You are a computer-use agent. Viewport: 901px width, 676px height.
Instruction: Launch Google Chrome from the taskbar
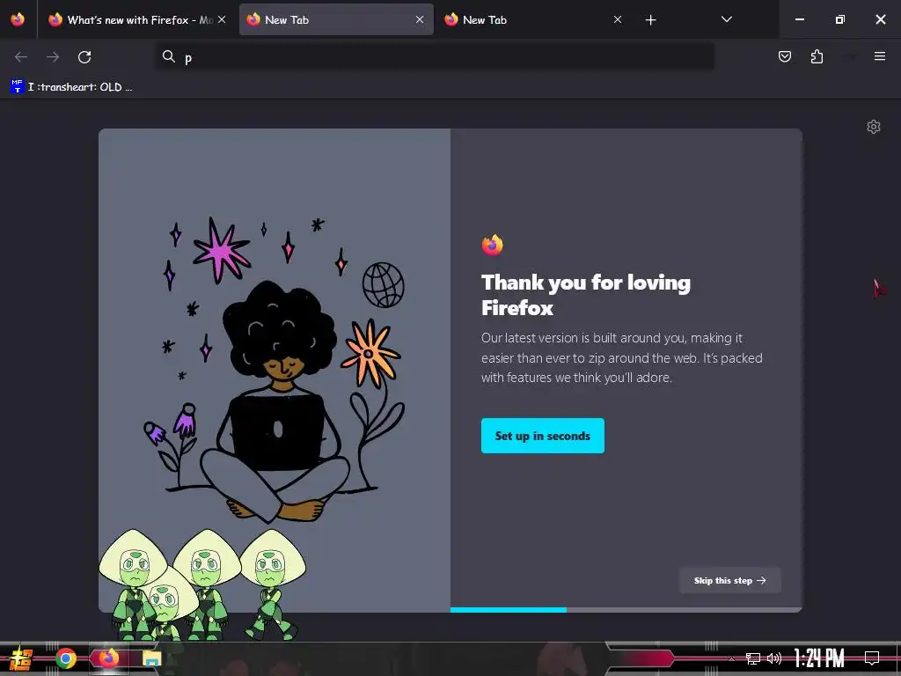click(x=65, y=658)
